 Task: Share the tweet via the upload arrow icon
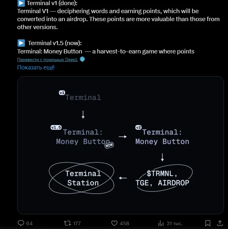point(220,223)
